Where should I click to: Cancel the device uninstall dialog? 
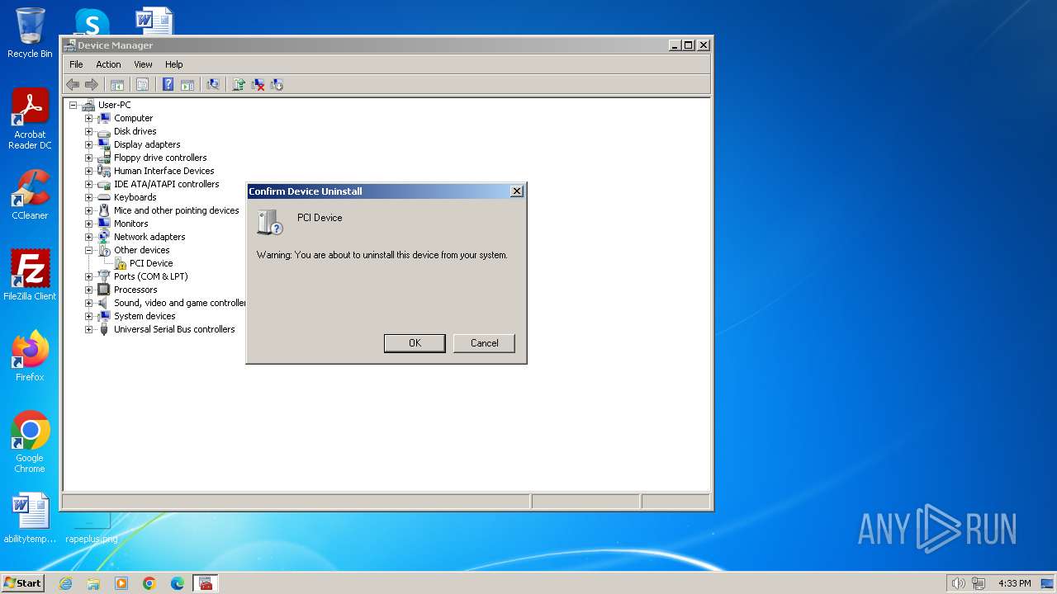point(484,343)
